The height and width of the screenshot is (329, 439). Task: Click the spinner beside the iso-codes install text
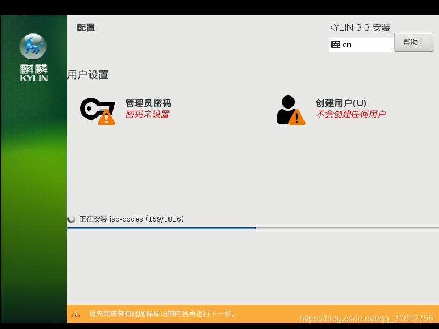point(71,219)
